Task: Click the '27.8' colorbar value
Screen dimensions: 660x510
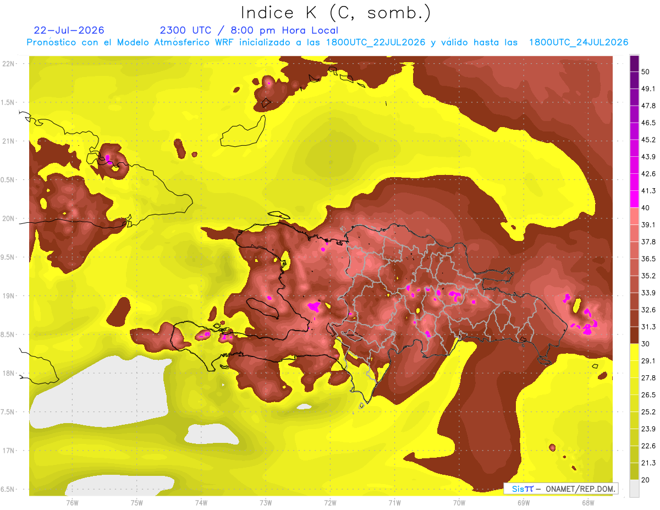Action: click(648, 378)
